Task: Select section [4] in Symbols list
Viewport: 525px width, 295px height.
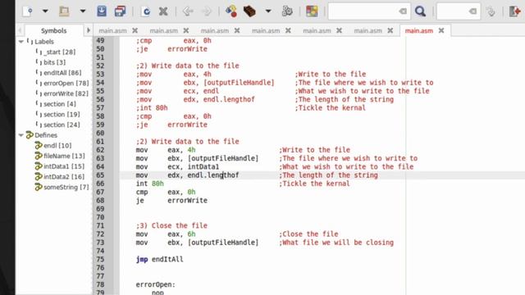Action: tap(60, 104)
